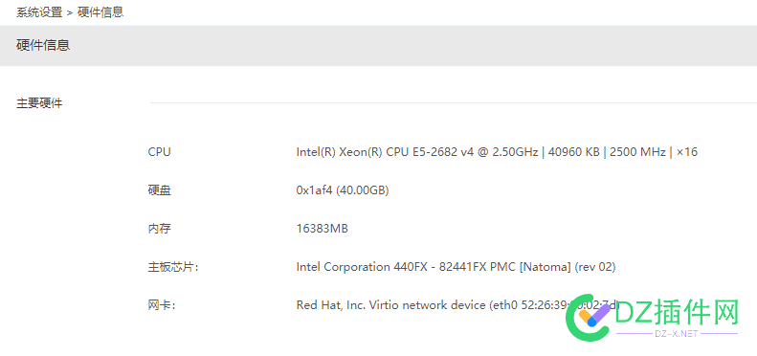The image size is (757, 356).
Task: Select the Intel 440FX chipset value
Action: coord(456,267)
